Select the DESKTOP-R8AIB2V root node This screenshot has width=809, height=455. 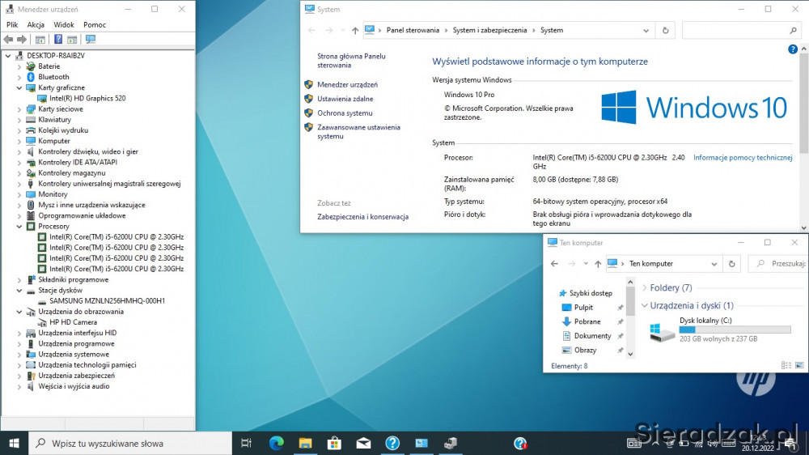coord(56,55)
